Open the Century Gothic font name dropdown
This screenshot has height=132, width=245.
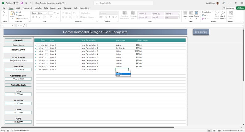(x=46, y=13)
